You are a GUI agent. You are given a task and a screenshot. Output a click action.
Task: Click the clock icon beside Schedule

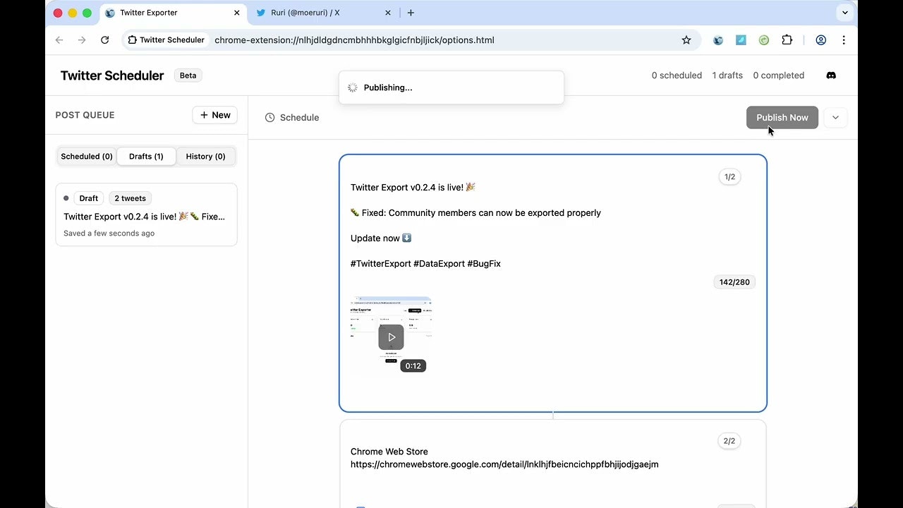(269, 118)
